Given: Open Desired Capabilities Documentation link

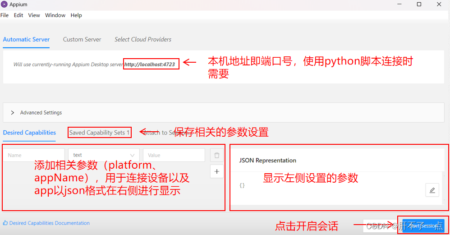Looking at the screenshot, I should (x=49, y=223).
